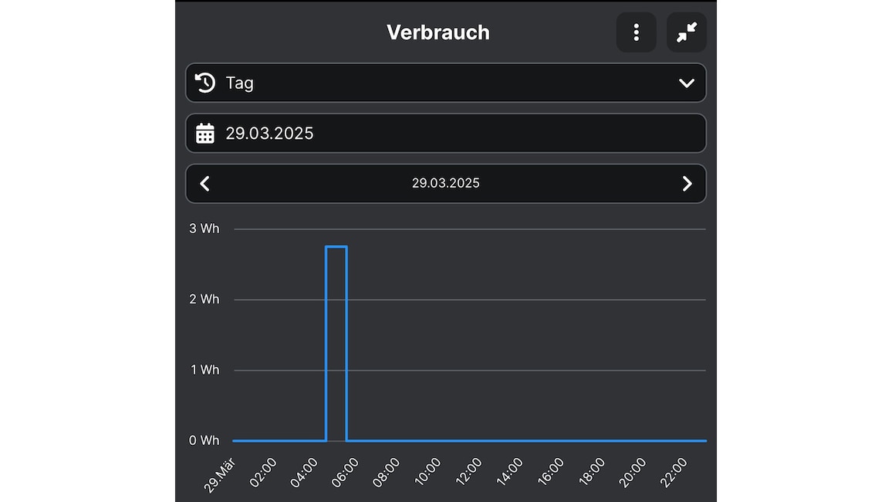Viewport: 892px width, 502px height.
Task: Click the 06:00 time axis label
Action: (346, 473)
